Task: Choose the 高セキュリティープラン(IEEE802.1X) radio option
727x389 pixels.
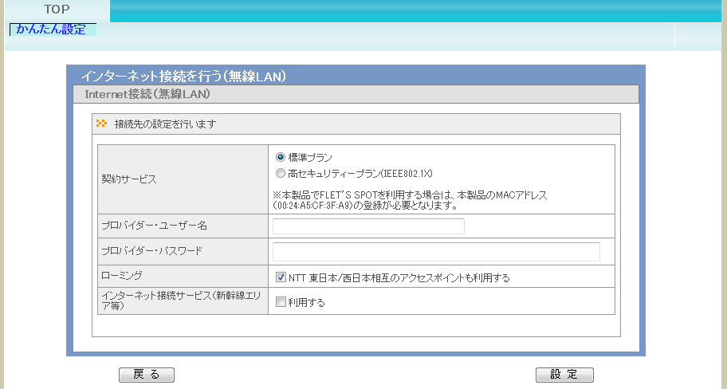Action: 280,173
